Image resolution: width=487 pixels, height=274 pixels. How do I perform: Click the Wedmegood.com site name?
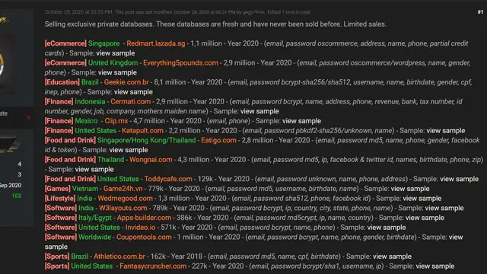pos(125,198)
